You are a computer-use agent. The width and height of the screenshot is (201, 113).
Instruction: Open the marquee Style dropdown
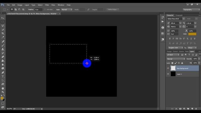[x=67, y=9]
